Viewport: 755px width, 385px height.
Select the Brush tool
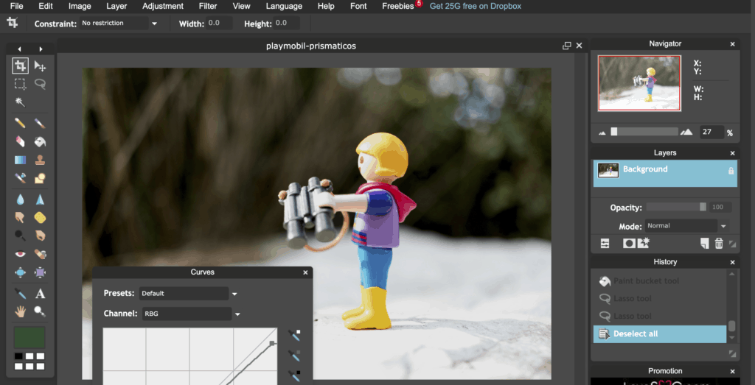[x=40, y=123]
